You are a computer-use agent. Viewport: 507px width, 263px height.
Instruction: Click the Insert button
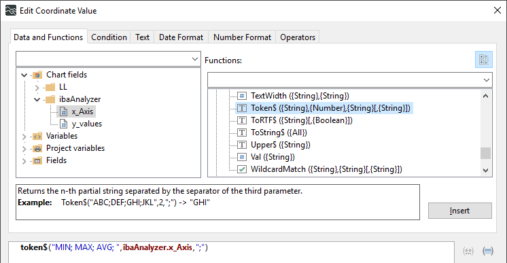[460, 211]
